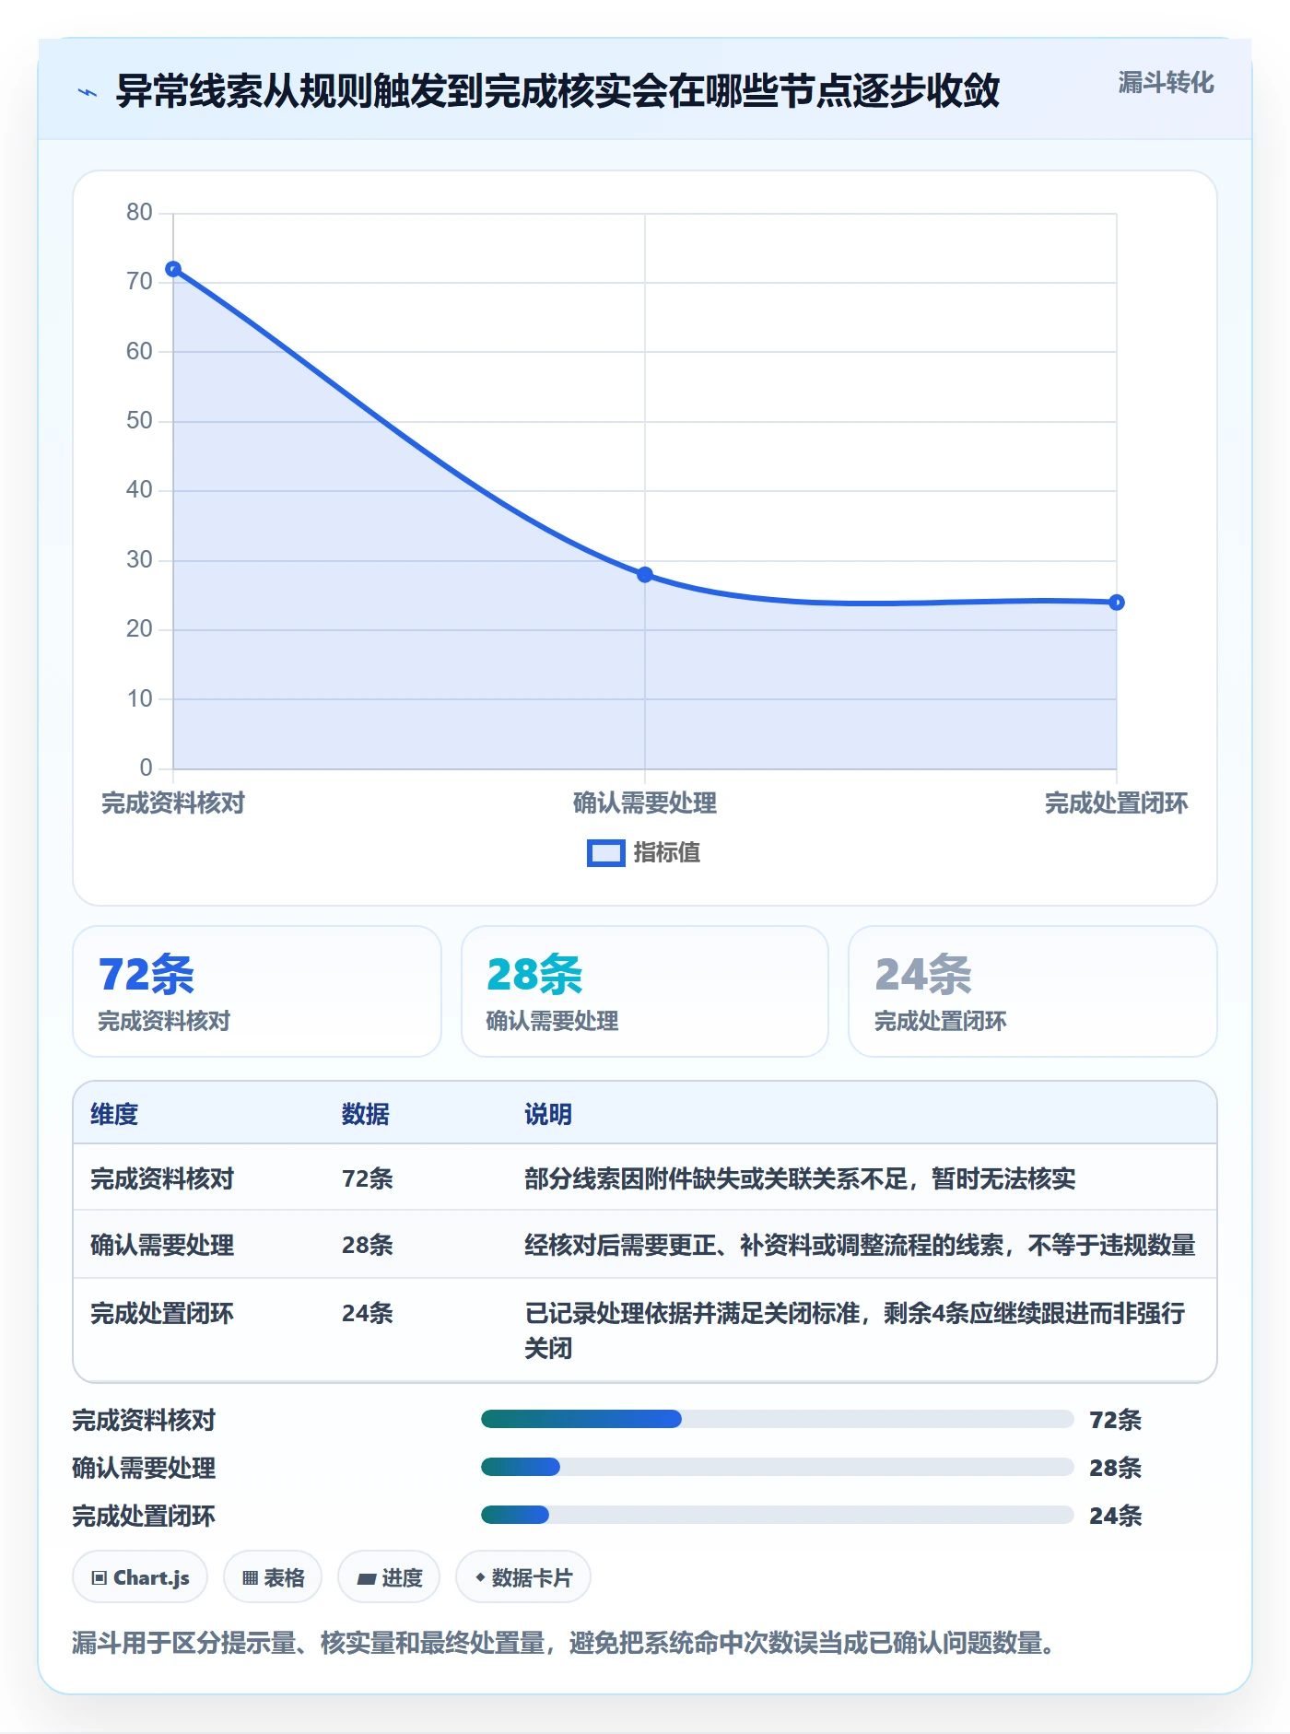Click the 表格 tag chip
This screenshot has height=1734, width=1290.
273,1577
